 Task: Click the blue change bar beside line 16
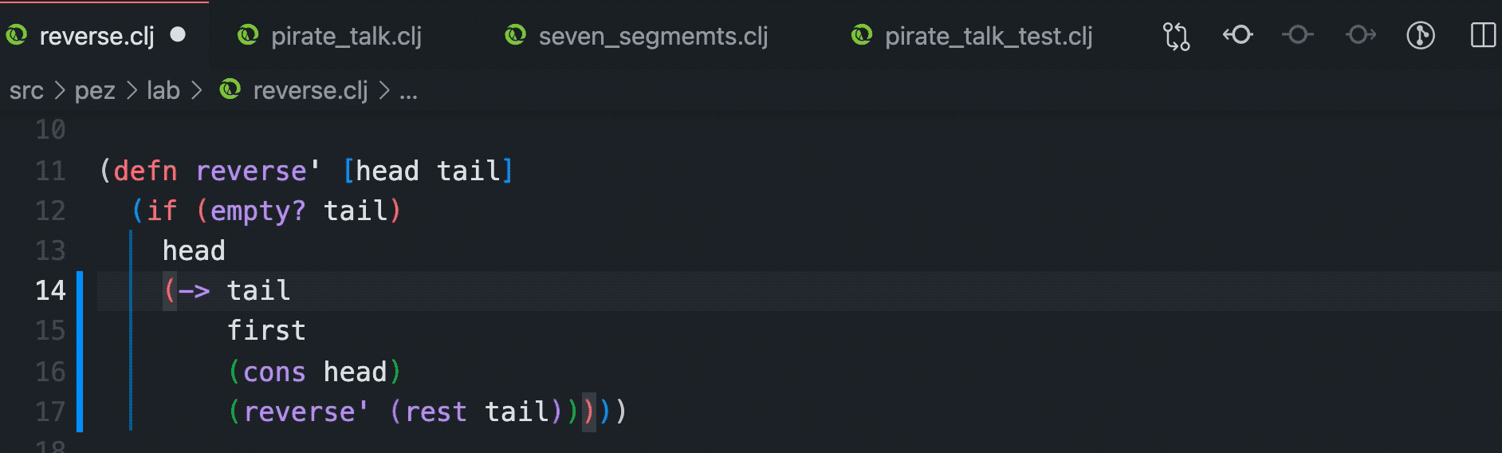80,372
